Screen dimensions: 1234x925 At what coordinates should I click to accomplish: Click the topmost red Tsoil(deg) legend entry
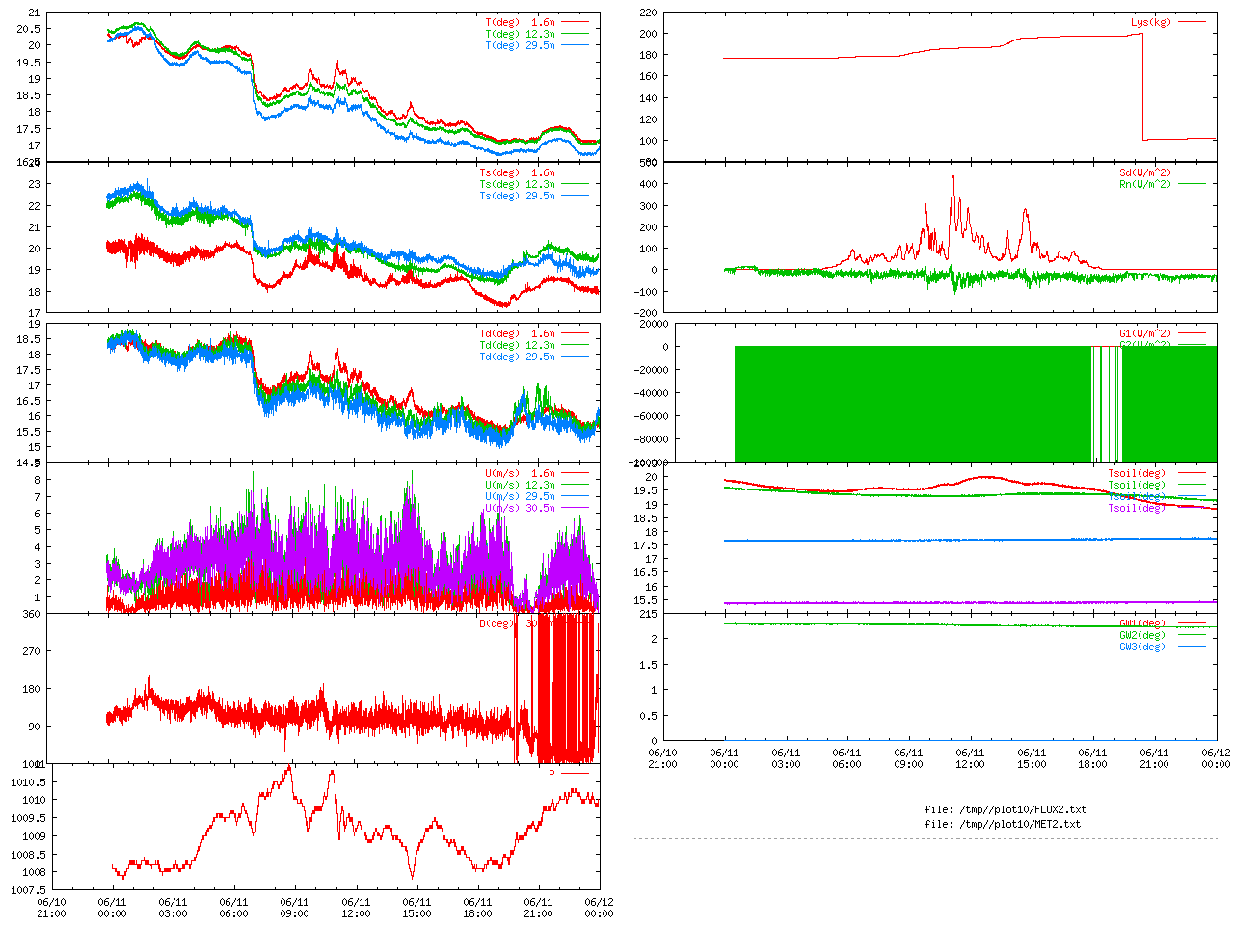coord(1137,473)
